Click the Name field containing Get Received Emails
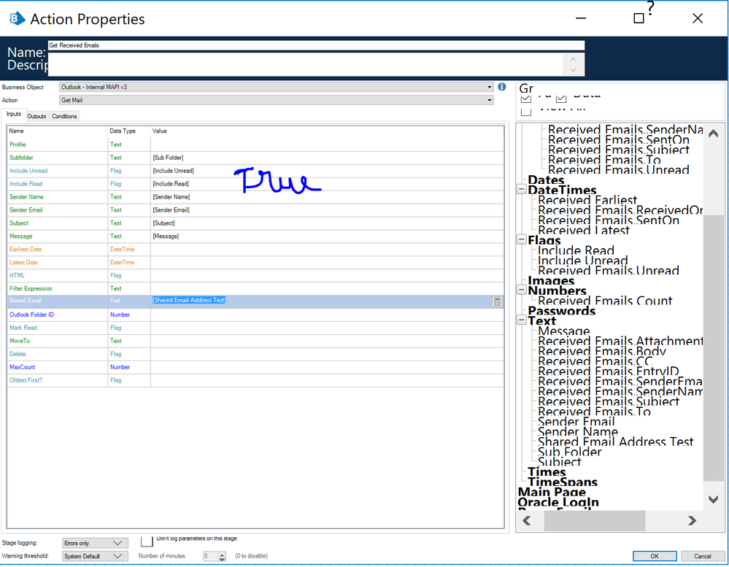The image size is (729, 567). [x=316, y=45]
